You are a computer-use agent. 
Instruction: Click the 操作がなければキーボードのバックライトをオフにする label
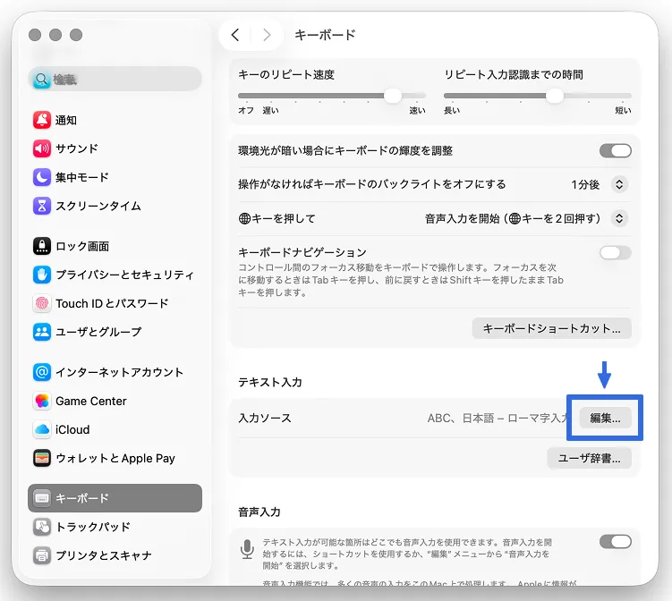(372, 184)
